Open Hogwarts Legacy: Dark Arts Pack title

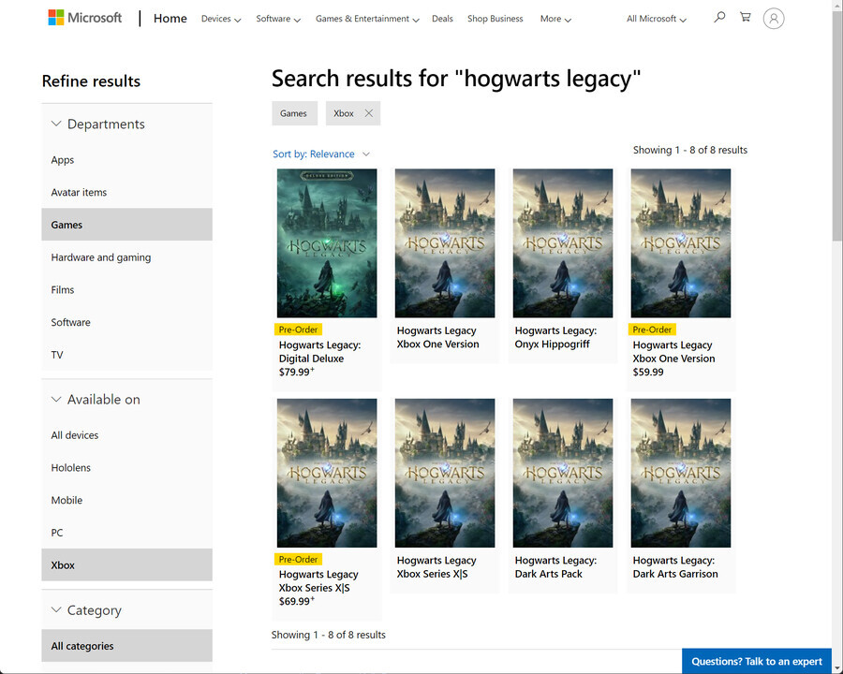555,566
